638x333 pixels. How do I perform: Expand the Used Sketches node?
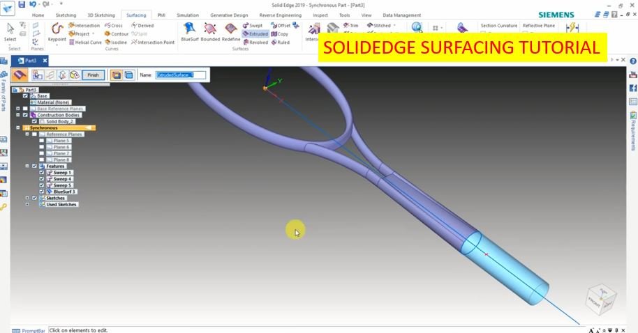[x=27, y=204]
